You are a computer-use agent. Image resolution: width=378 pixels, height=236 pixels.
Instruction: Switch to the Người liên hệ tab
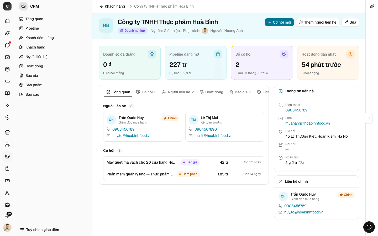[178, 92]
